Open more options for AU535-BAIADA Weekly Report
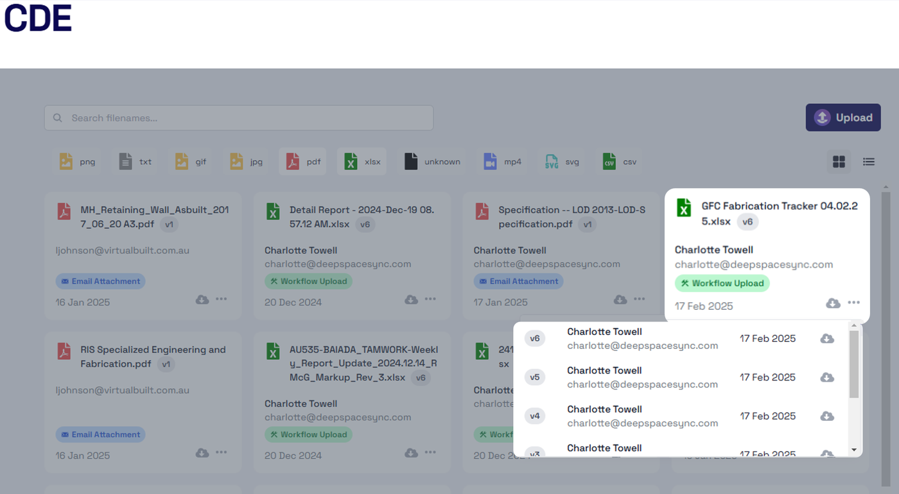Image resolution: width=899 pixels, height=494 pixels. click(x=430, y=452)
